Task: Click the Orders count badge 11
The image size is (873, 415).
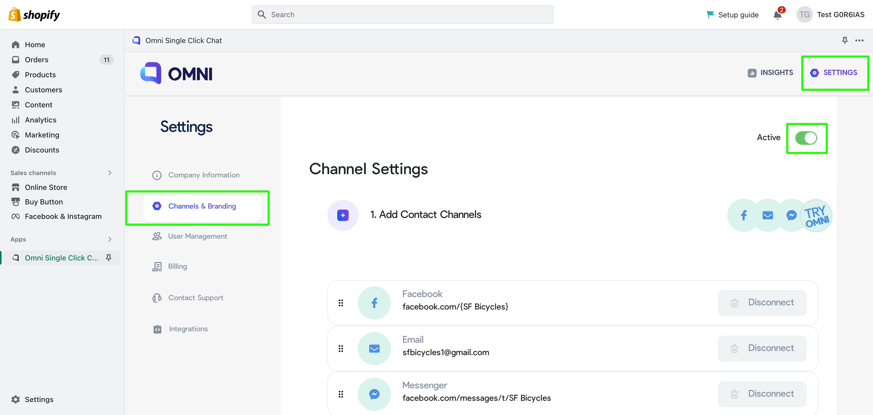Action: point(107,60)
